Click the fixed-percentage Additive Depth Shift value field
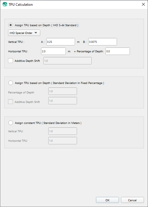Screen dimensions: 148x207 point(63,101)
